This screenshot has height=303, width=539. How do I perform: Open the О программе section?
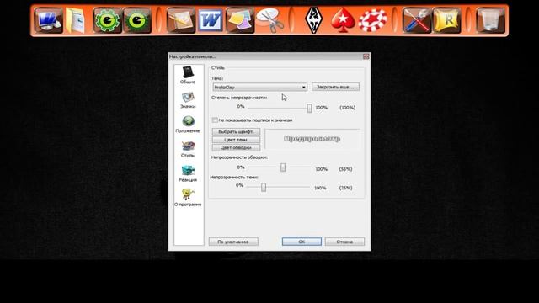tap(188, 198)
